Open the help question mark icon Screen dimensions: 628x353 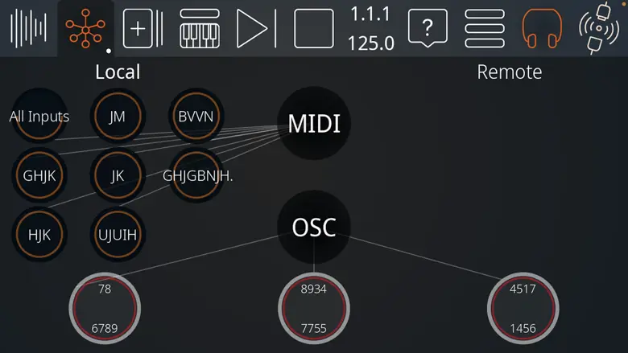(x=428, y=28)
